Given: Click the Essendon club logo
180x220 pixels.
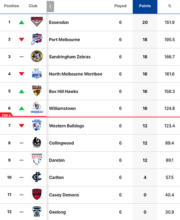Looking at the screenshot, I should point(37,22).
